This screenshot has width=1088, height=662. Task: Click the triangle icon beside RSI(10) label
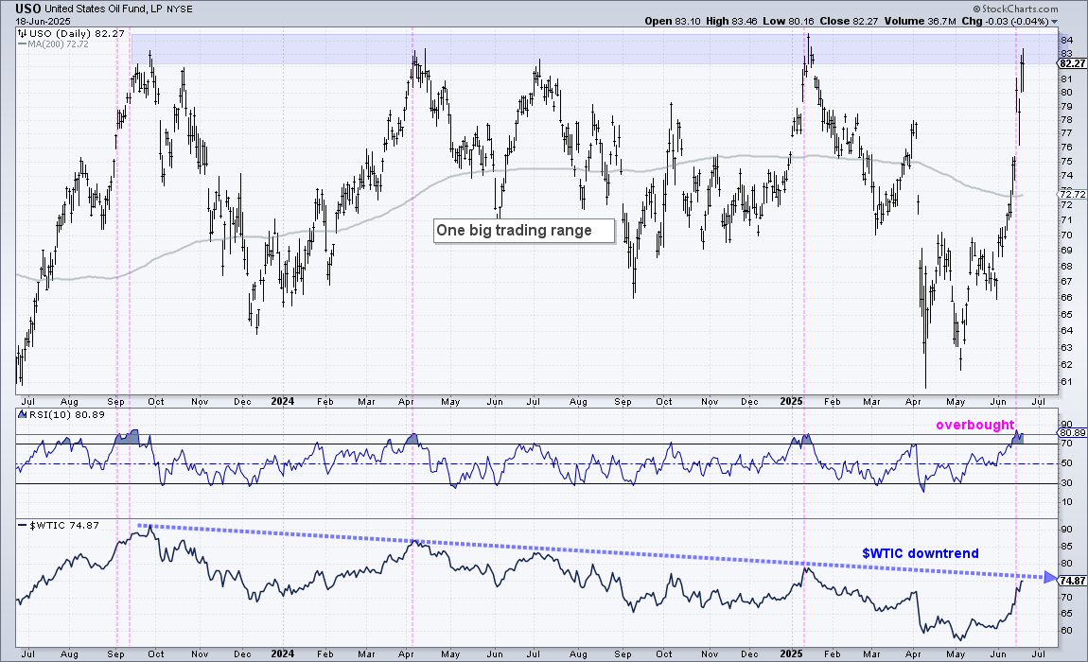22,414
